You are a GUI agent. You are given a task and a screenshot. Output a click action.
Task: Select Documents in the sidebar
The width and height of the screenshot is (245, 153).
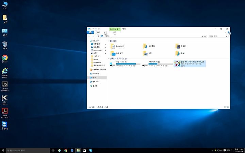click(96, 50)
